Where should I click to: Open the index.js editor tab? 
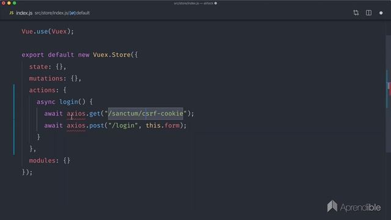click(x=24, y=13)
